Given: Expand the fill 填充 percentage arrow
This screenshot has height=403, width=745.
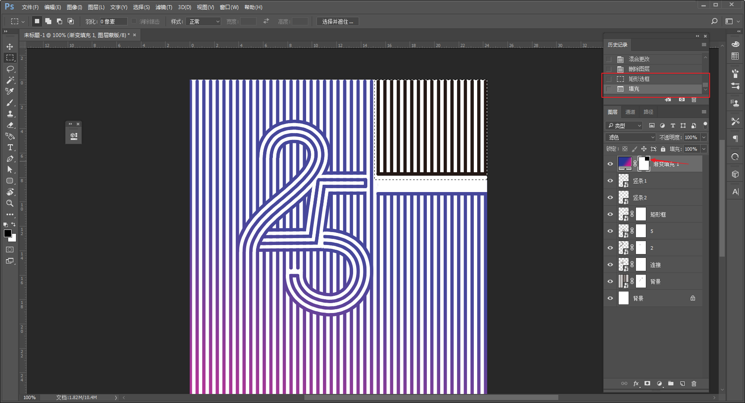Looking at the screenshot, I should click(704, 149).
